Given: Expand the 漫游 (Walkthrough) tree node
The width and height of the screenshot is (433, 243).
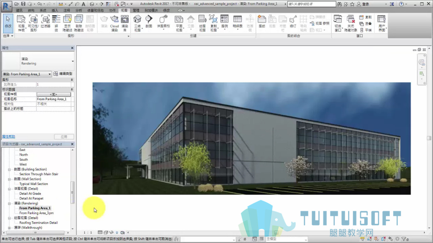Looking at the screenshot, I should 10,228.
